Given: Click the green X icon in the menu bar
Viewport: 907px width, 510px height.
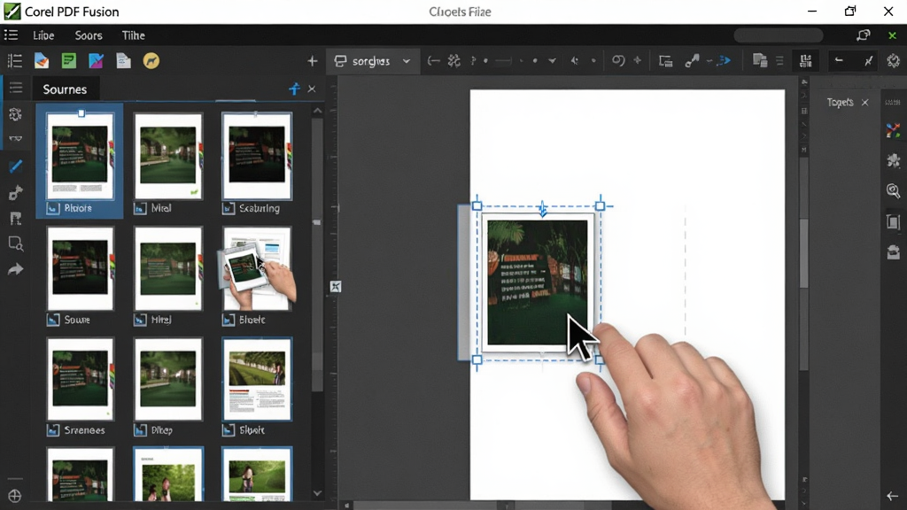Looking at the screenshot, I should (x=892, y=35).
